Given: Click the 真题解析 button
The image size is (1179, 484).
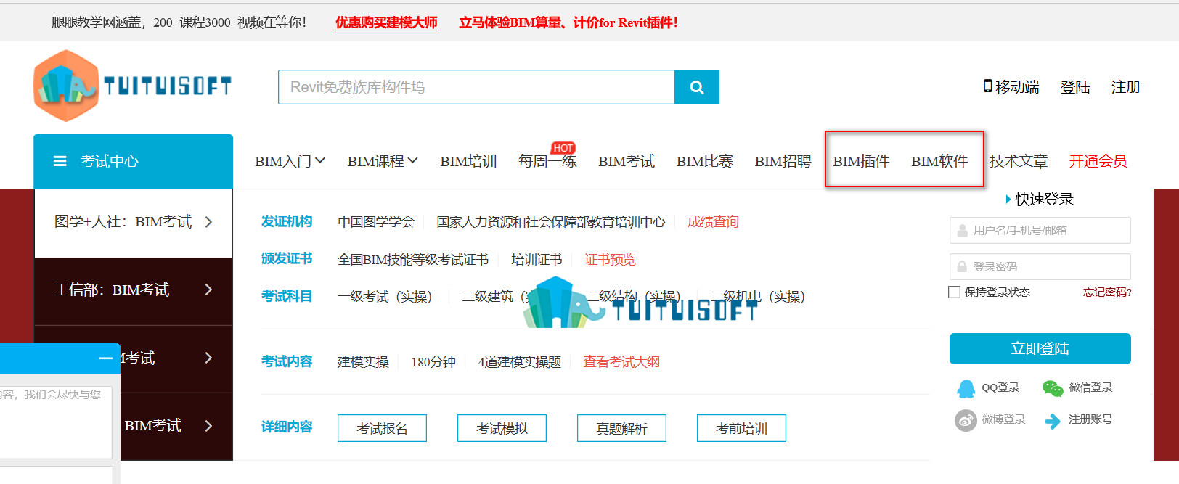Looking at the screenshot, I should tap(621, 428).
